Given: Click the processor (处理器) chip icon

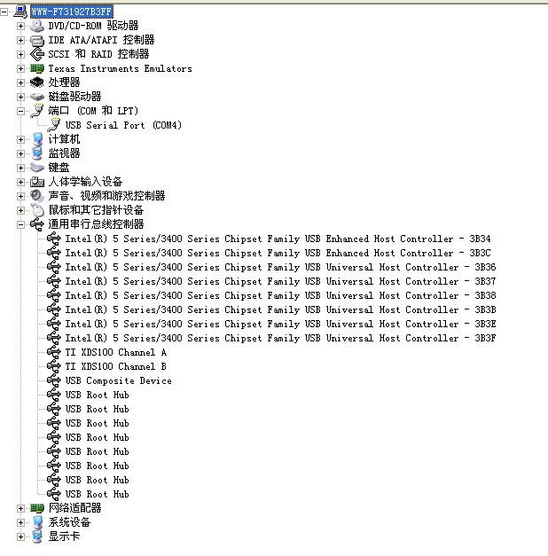Looking at the screenshot, I should point(37,82).
